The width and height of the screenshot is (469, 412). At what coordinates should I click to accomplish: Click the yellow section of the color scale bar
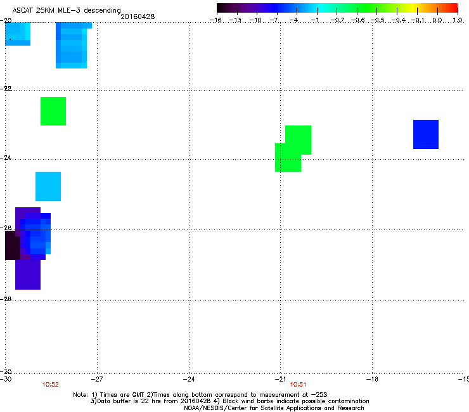point(413,8)
